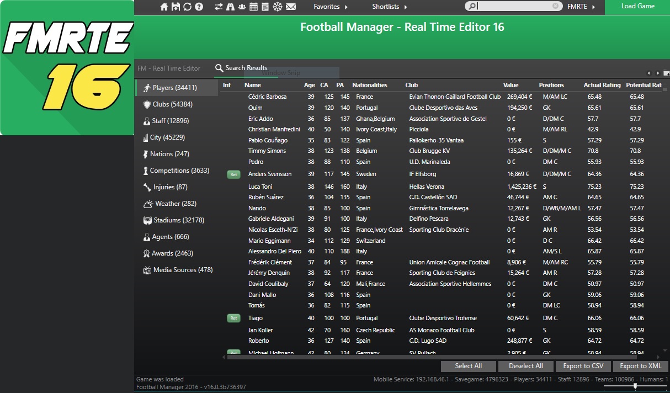The height and width of the screenshot is (393, 670).
Task: Click the zoom slider handle in the status bar
Action: coord(635,386)
